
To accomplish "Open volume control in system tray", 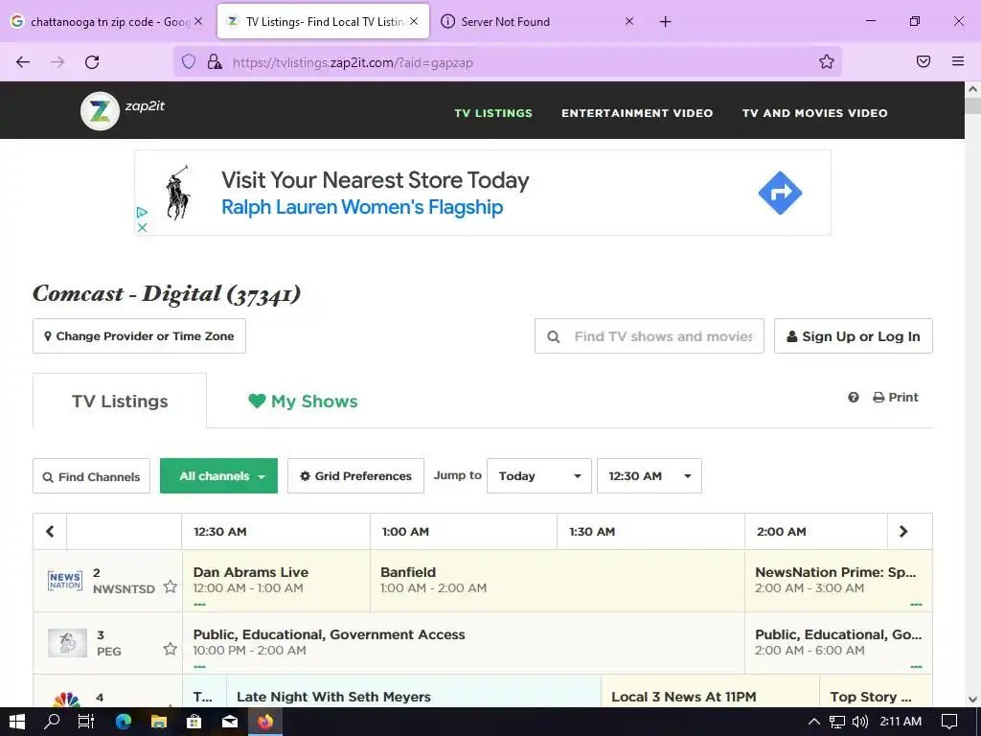I will click(x=860, y=722).
